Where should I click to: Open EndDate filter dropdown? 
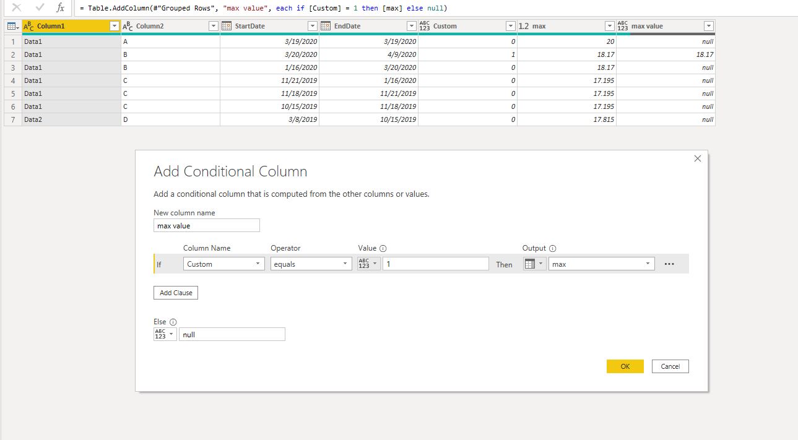click(411, 26)
